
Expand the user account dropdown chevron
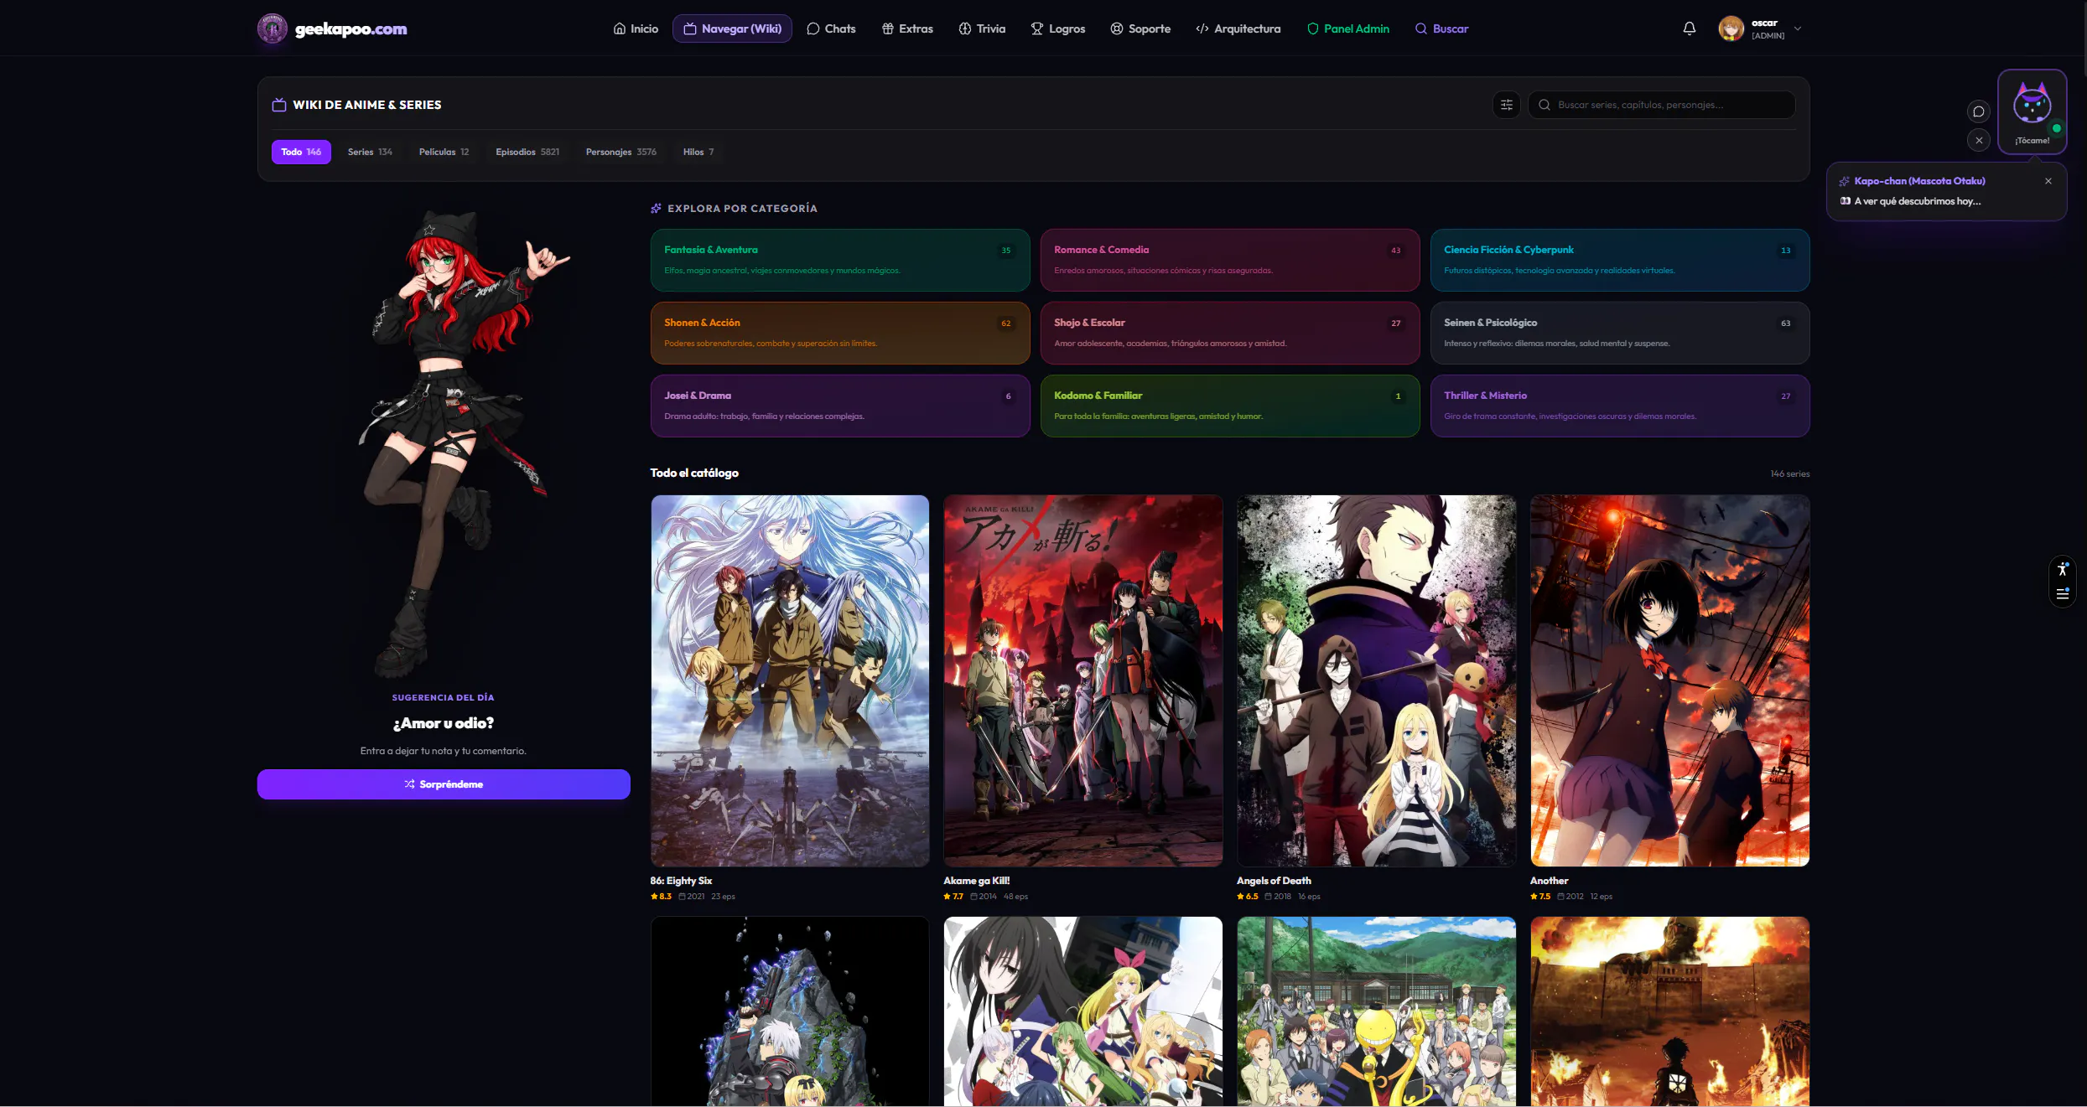tap(1797, 28)
